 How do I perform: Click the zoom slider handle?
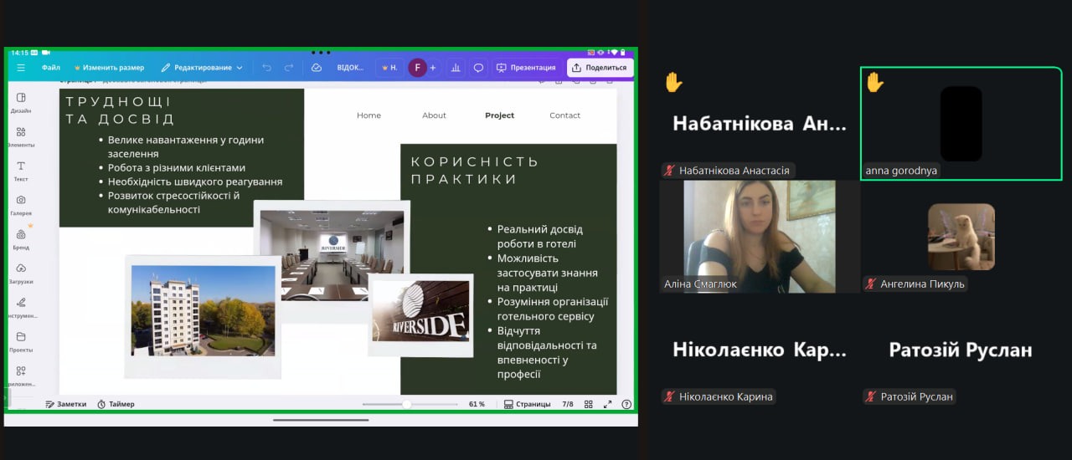point(407,404)
